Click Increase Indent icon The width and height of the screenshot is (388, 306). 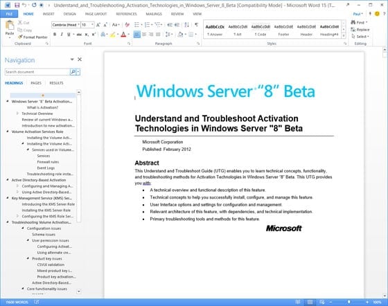pos(177,25)
